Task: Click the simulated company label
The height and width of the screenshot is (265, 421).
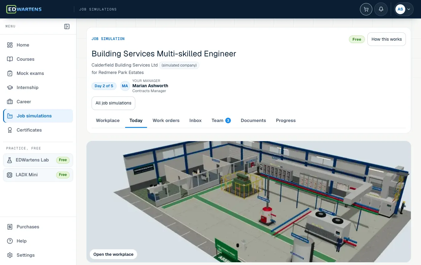Action: 179,65
